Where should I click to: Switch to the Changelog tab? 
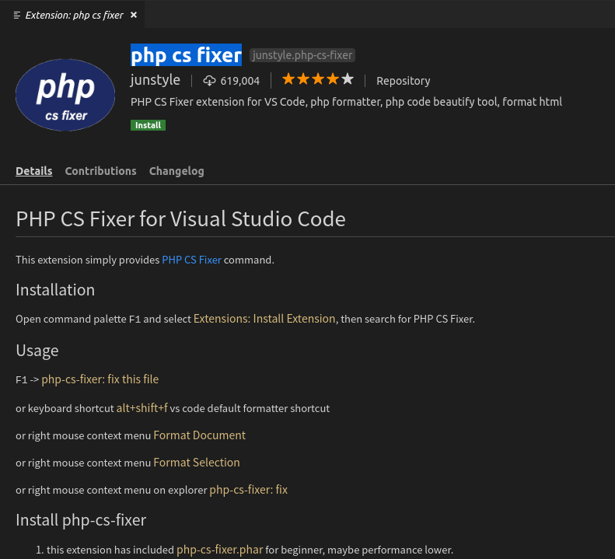[176, 171]
